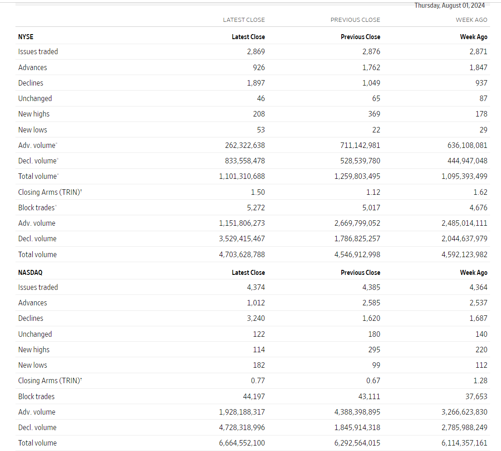
Task: Select the new lows value 53
Action: click(x=261, y=130)
